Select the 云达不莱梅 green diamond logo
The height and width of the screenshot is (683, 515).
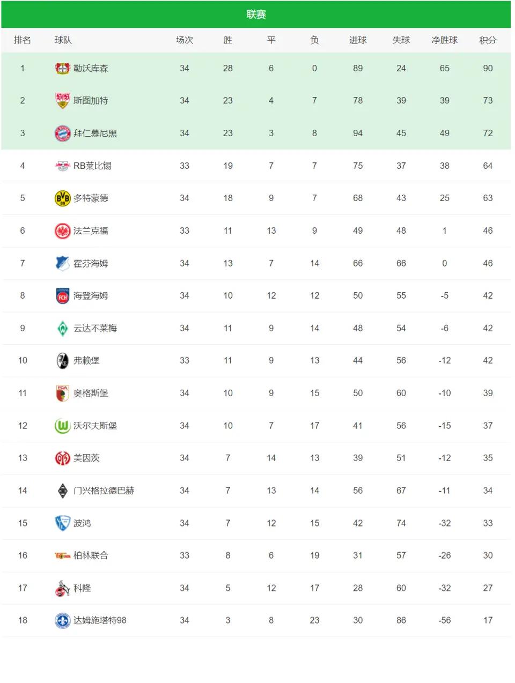pos(63,328)
